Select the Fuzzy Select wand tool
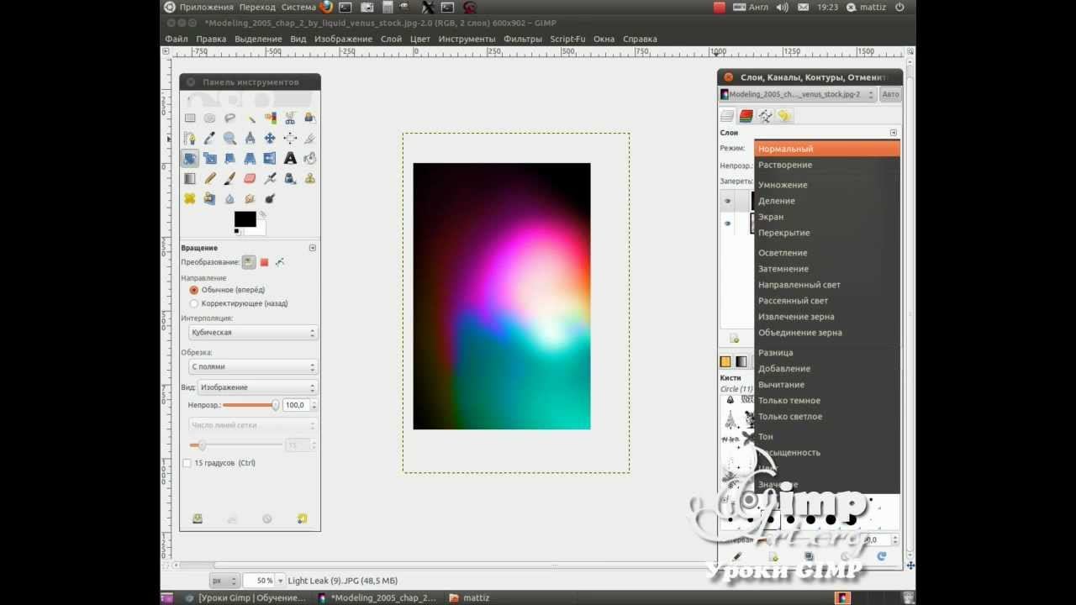This screenshot has height=605, width=1076. pos(250,118)
